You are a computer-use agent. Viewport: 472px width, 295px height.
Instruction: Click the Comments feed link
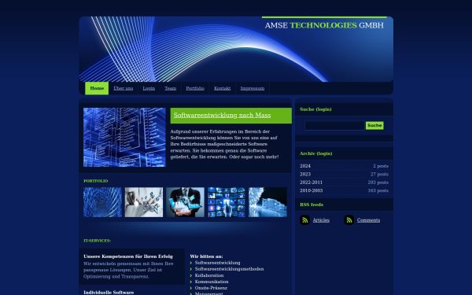pos(368,220)
